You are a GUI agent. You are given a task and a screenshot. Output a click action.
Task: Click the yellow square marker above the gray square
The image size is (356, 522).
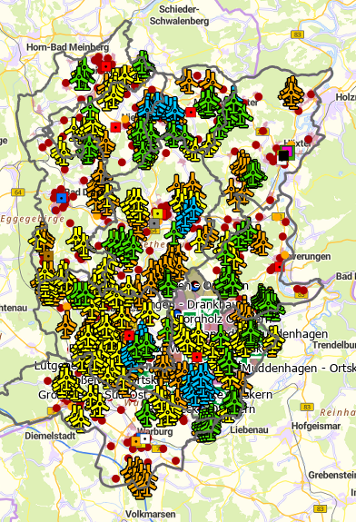click(x=157, y=213)
